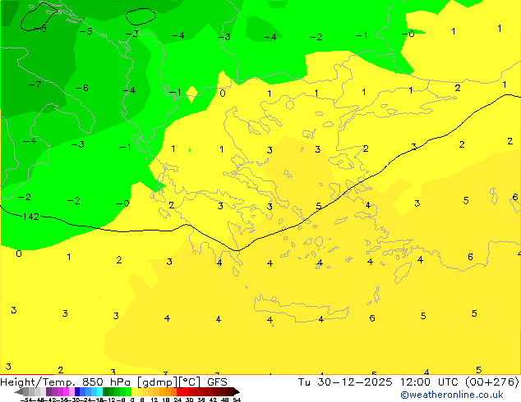Click the -5 temperature value on map

(86, 31)
